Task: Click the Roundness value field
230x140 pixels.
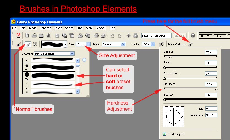Action: 211,115
